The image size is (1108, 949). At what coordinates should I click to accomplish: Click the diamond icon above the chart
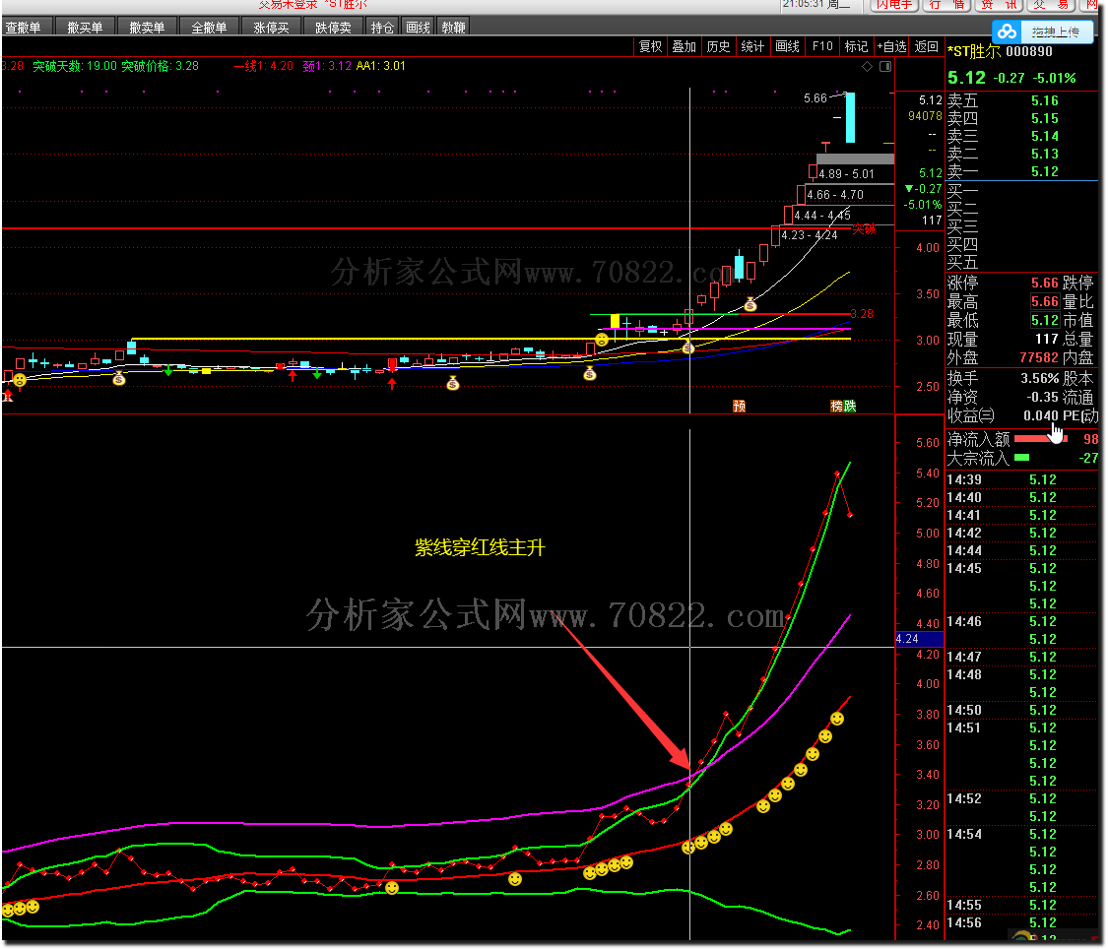point(867,66)
